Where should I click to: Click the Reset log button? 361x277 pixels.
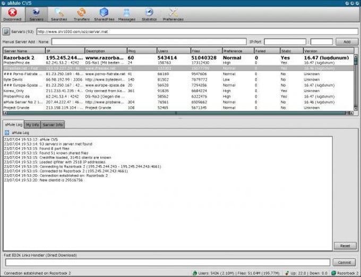tap(345, 246)
